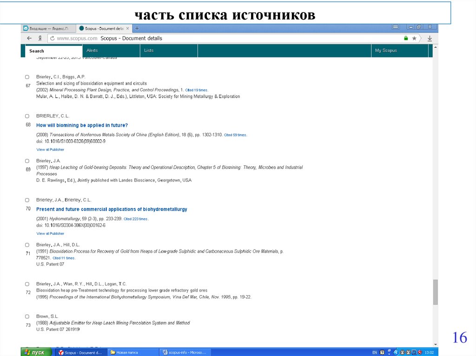This screenshot has width=476, height=356.
Task: Click the help question mark tray icon
Action: point(382,352)
